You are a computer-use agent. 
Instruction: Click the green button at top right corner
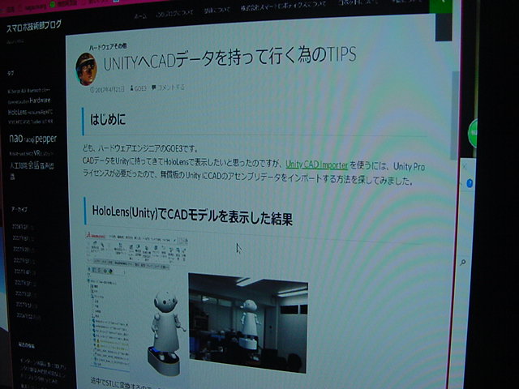coord(440,6)
